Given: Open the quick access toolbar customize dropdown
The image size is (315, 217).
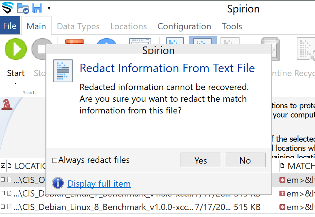Looking at the screenshot, I should [x=49, y=8].
